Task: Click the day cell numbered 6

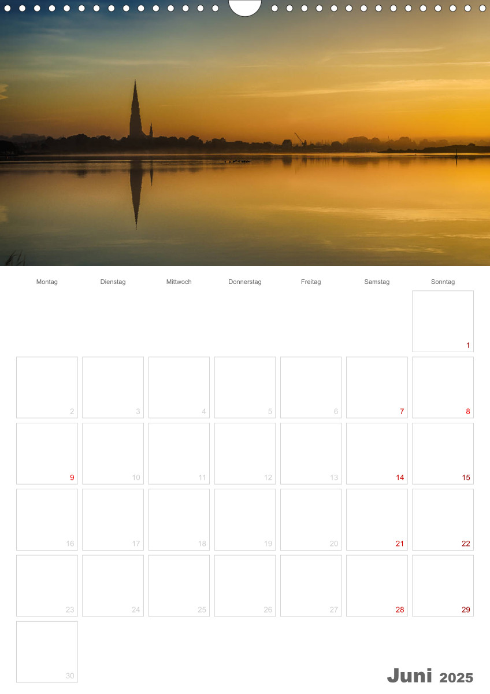Action: point(311,387)
